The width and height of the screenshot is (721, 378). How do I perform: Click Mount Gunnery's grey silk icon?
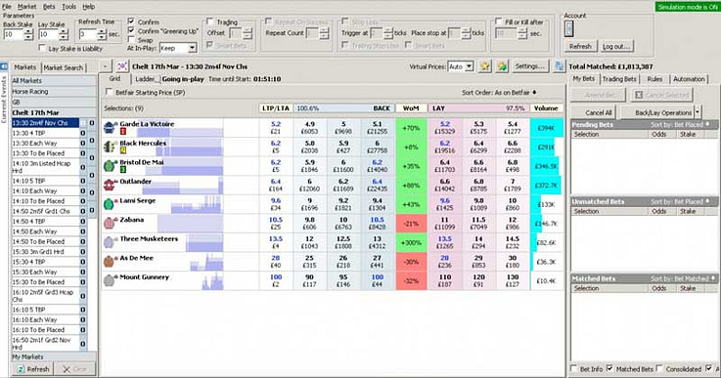pos(109,280)
